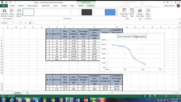
Task: Switch to Normal view in status bar
Action: coord(145,96)
